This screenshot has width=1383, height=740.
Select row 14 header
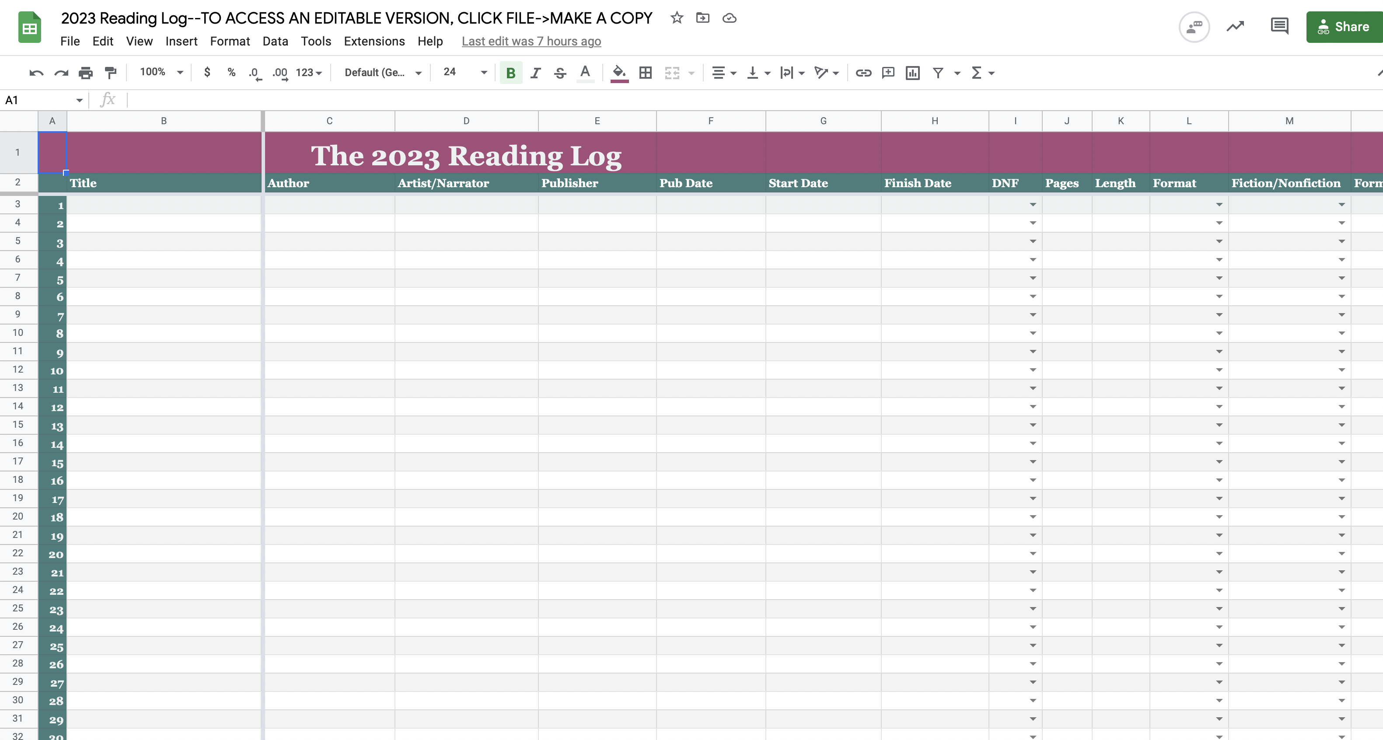click(18, 406)
